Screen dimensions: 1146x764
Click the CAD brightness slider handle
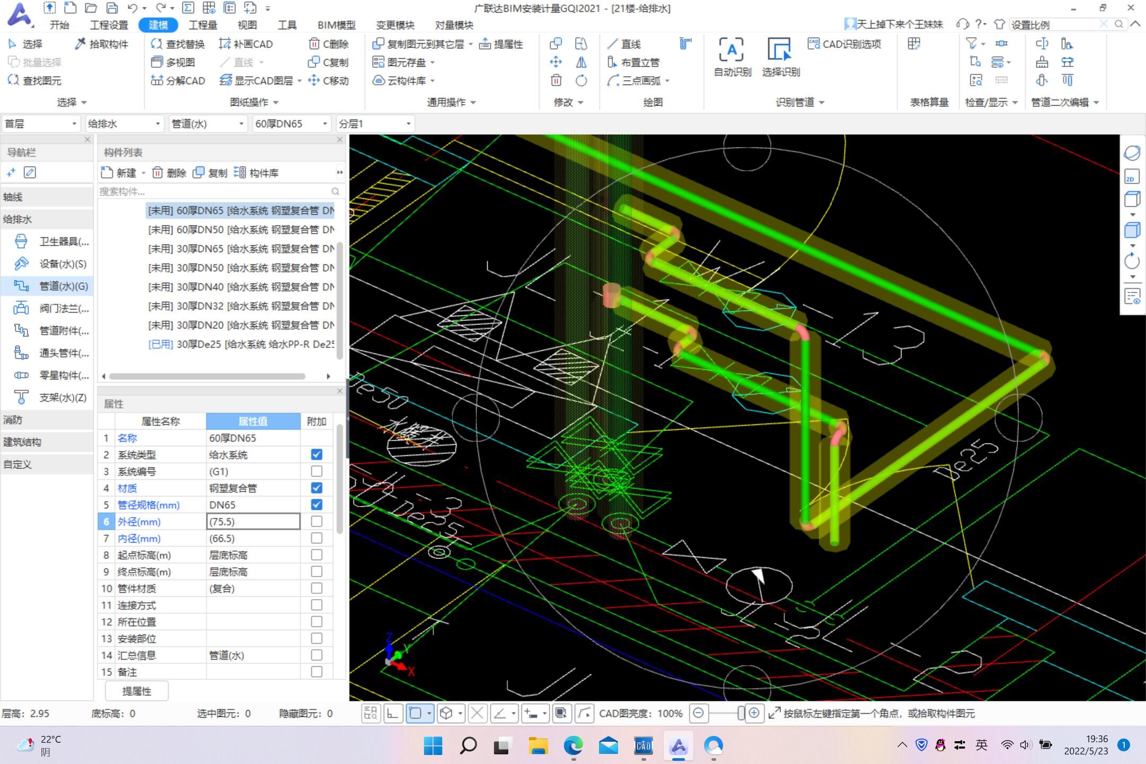[x=741, y=714]
